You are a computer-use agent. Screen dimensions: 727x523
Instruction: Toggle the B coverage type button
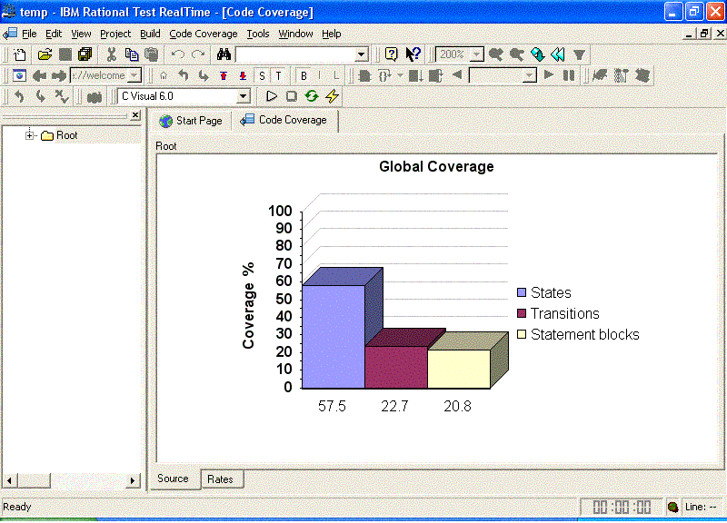pos(304,76)
